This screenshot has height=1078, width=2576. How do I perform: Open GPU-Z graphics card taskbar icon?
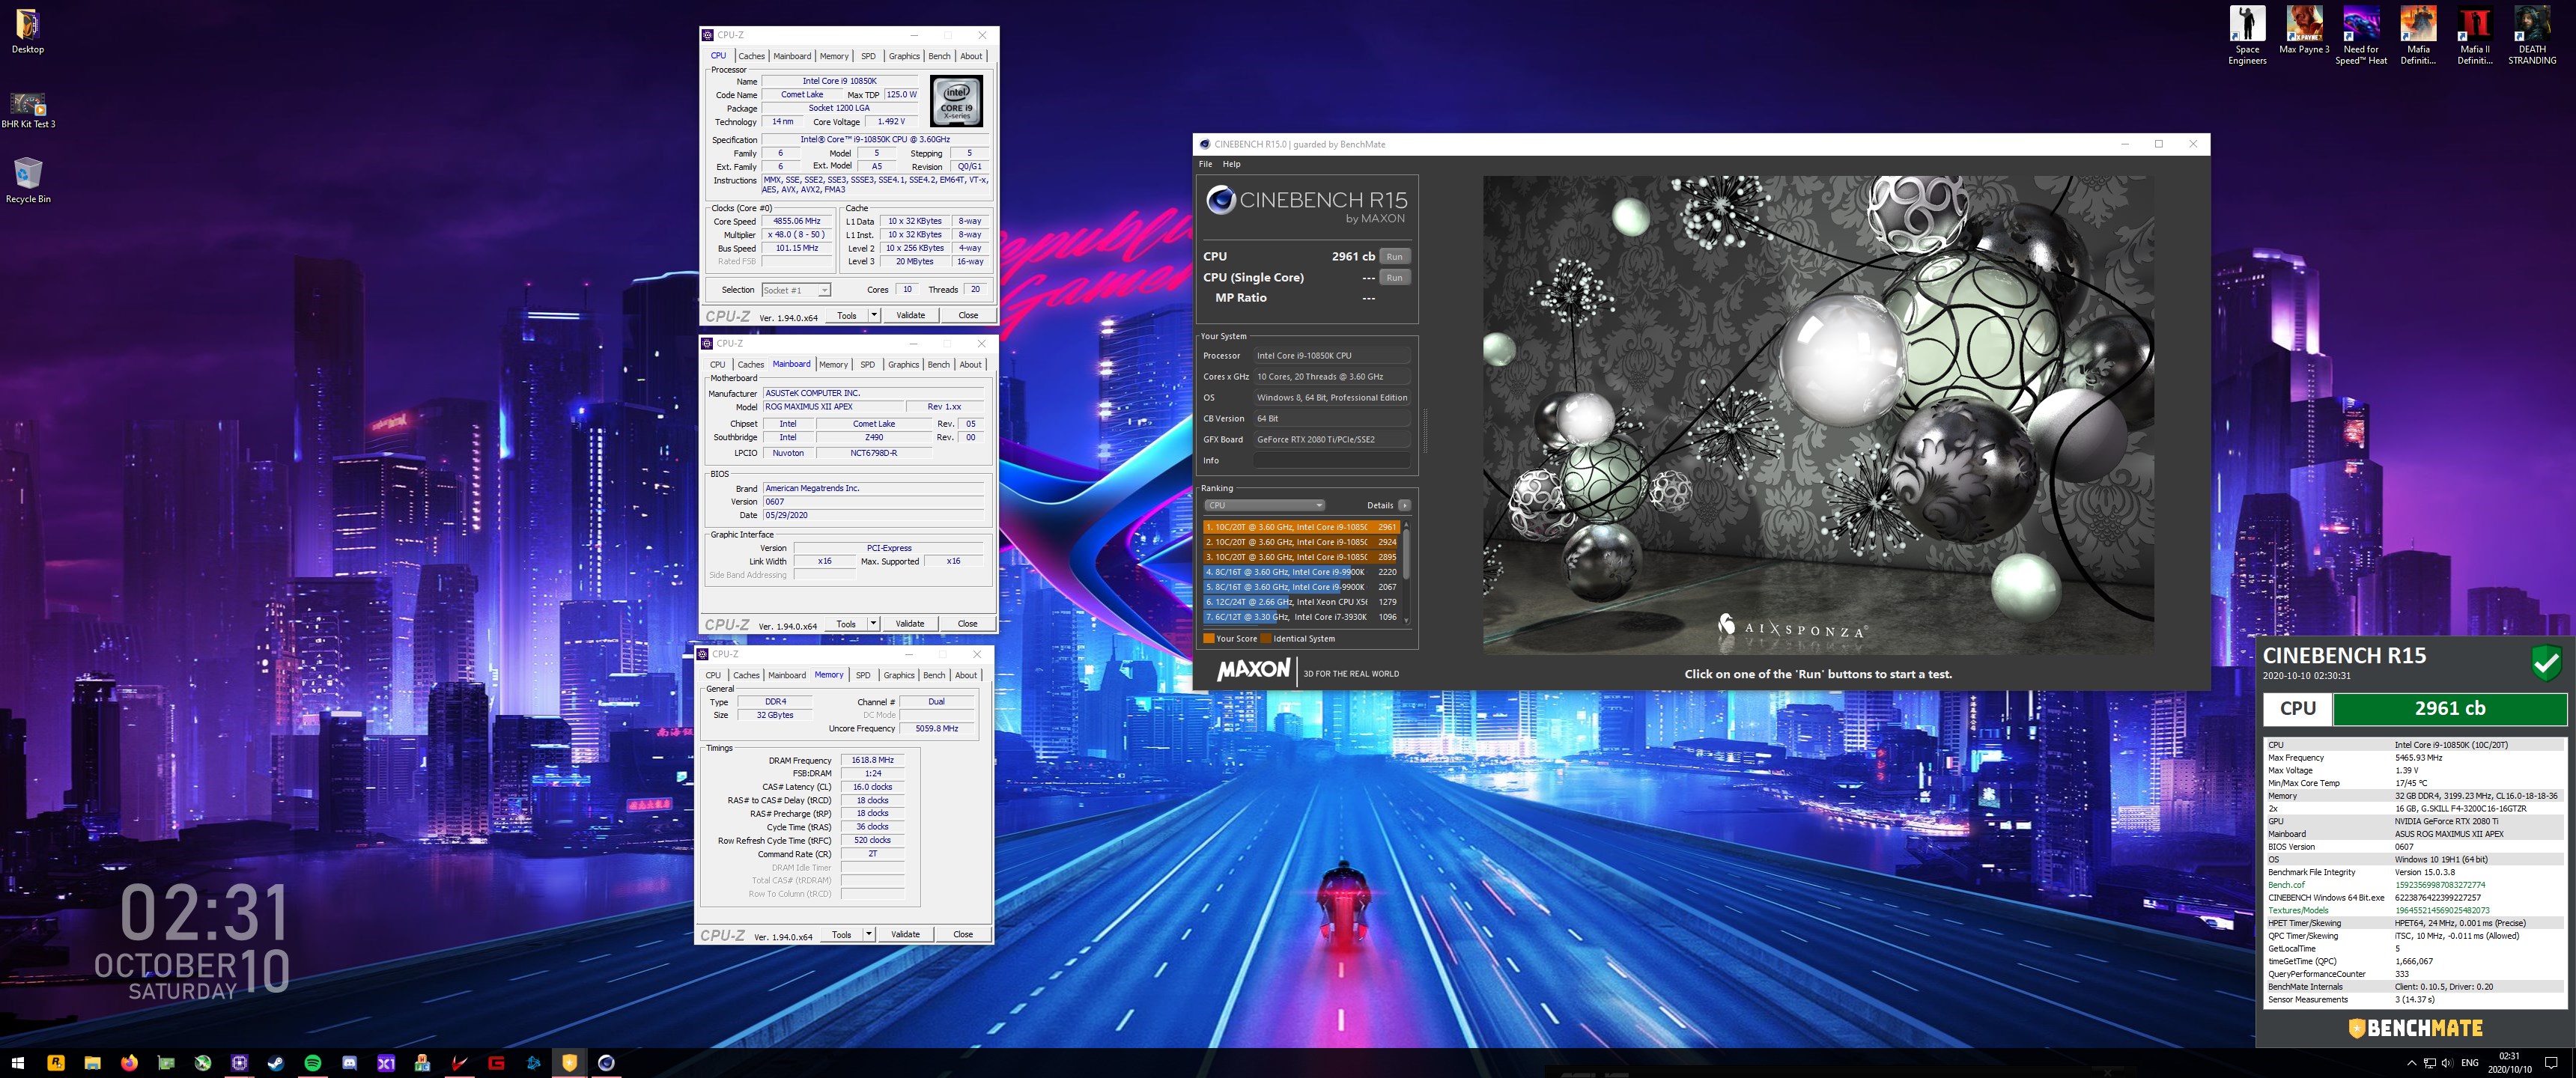166,1063
